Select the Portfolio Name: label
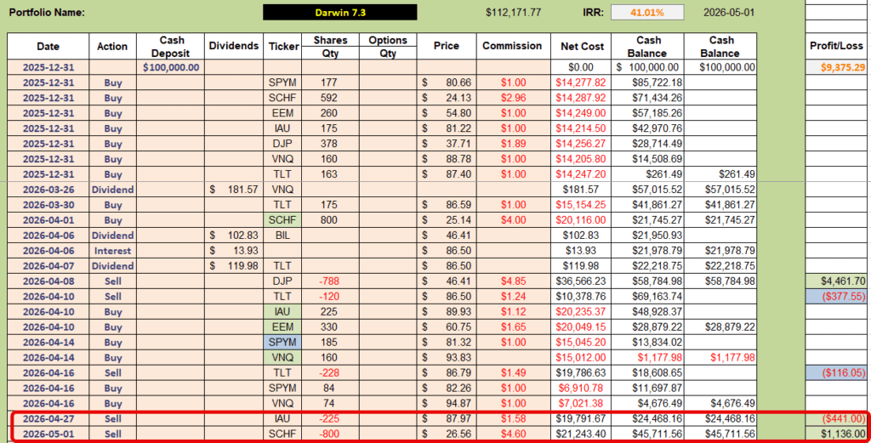This screenshot has height=443, width=871. pyautogui.click(x=48, y=12)
